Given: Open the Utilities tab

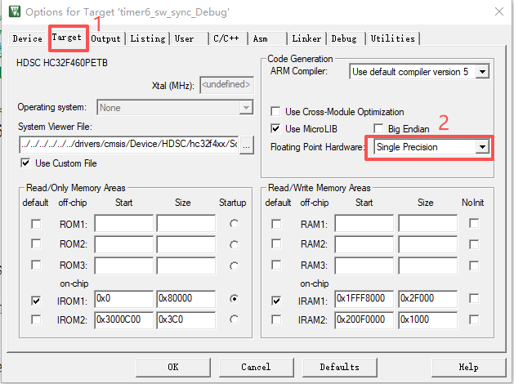Looking at the screenshot, I should coord(393,38).
